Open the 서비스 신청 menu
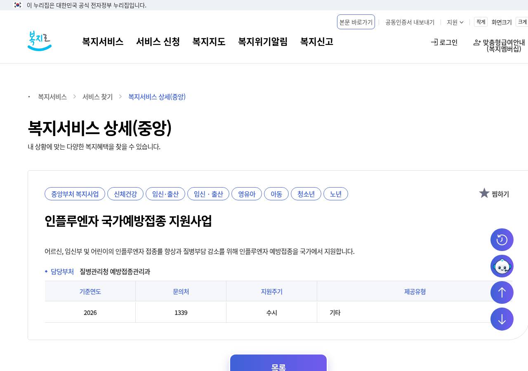 158,42
